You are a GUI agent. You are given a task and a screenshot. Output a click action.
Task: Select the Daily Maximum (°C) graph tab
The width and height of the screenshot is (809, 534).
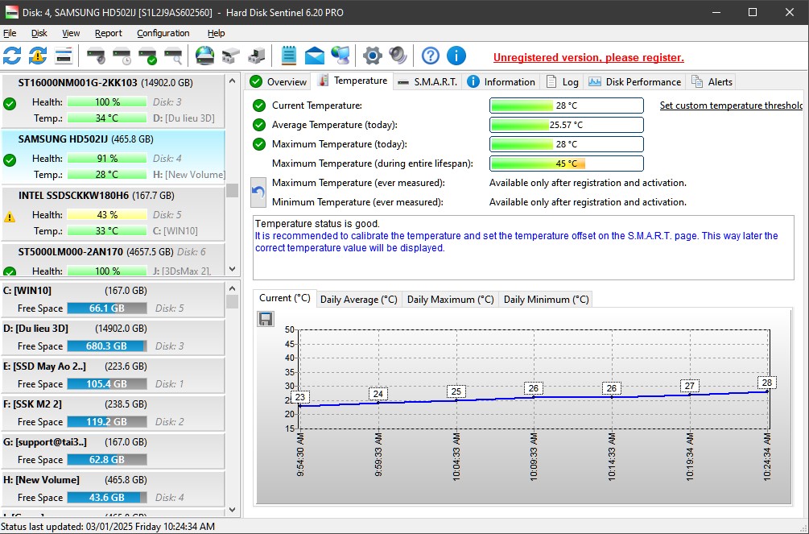(x=450, y=299)
